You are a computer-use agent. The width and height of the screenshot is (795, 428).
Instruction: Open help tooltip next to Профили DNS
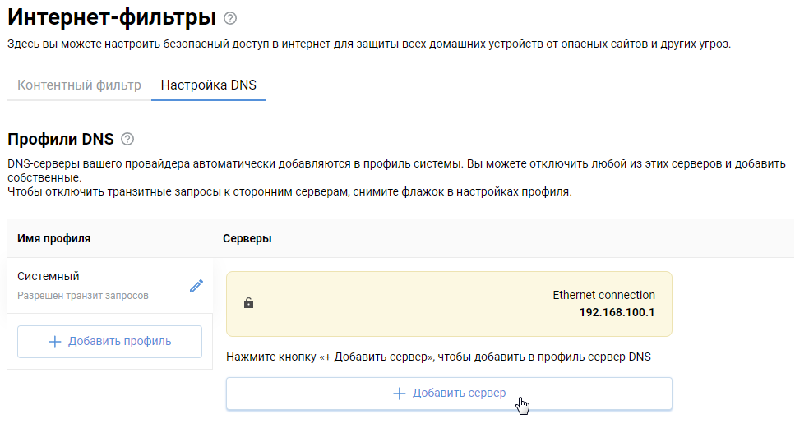click(x=127, y=139)
